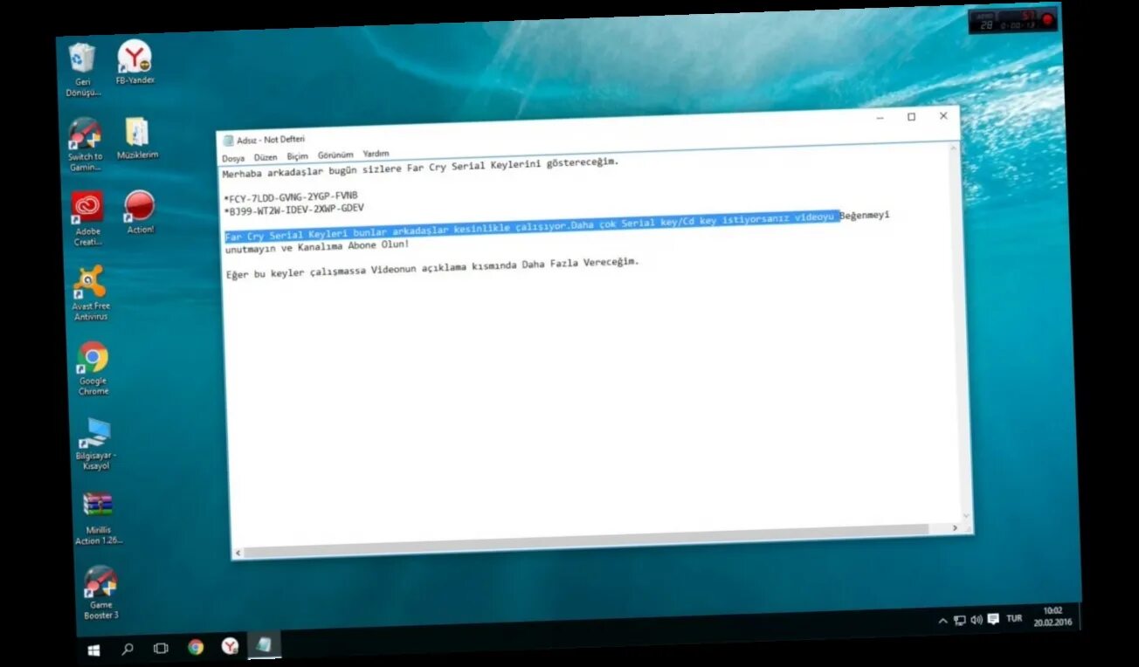The width and height of the screenshot is (1139, 667).
Task: Open the FB-Yandex browser desktop shortcut
Action: tap(135, 62)
